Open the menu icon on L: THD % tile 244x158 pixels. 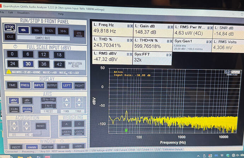[128, 40]
